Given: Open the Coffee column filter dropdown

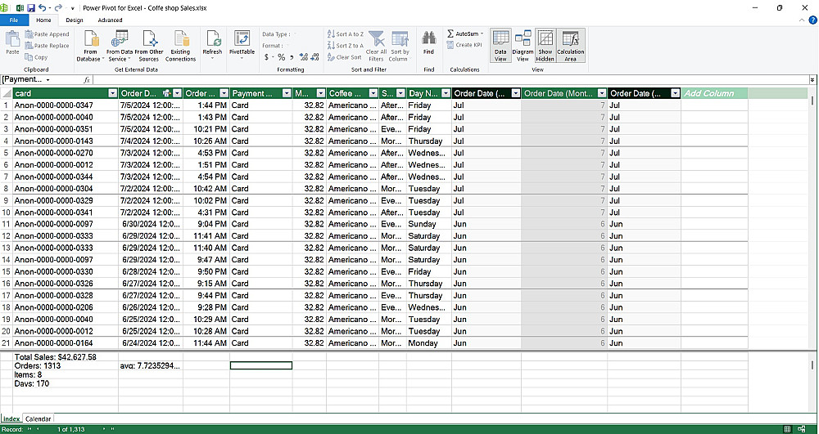Looking at the screenshot, I should point(373,93).
